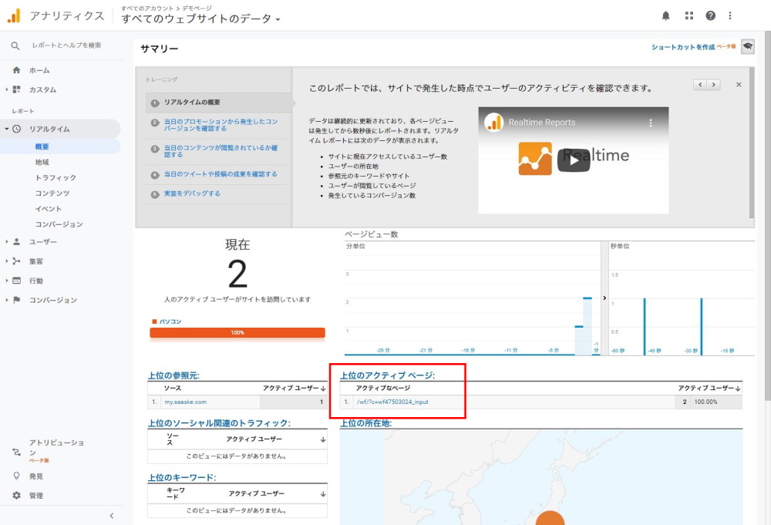
Task: Click the ショートカットを作成 link
Action: (x=683, y=48)
